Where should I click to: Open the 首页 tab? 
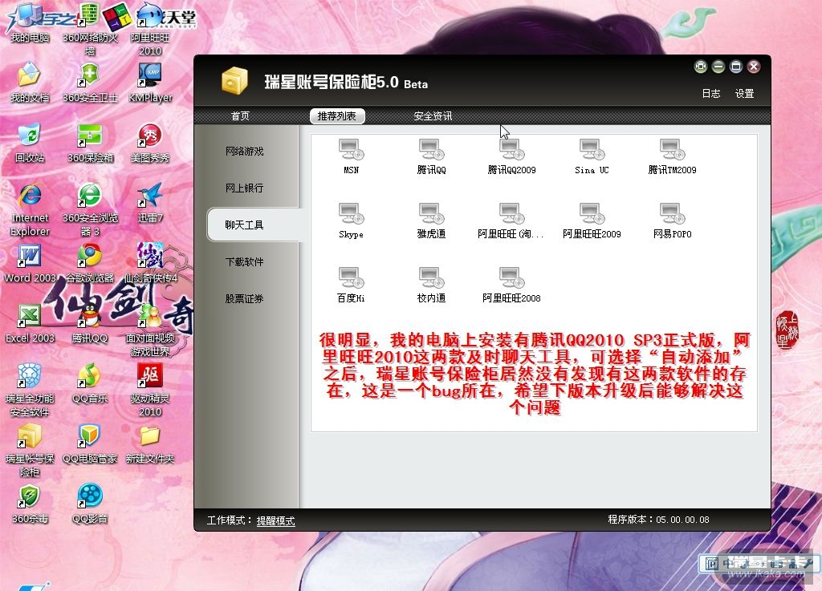(x=240, y=115)
